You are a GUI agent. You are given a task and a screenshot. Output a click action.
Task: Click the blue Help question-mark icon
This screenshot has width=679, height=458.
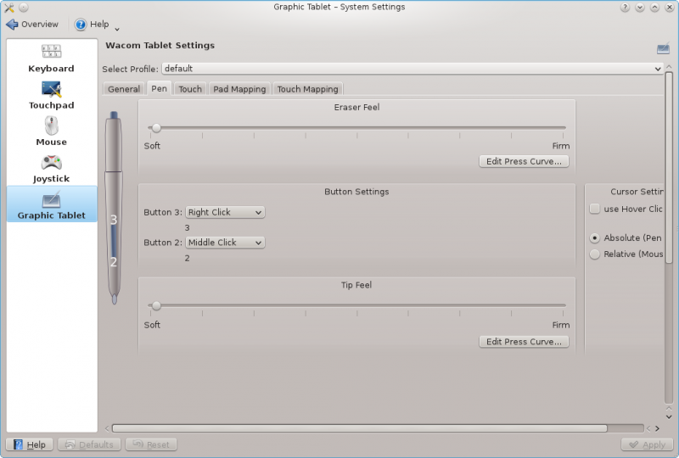tap(80, 25)
